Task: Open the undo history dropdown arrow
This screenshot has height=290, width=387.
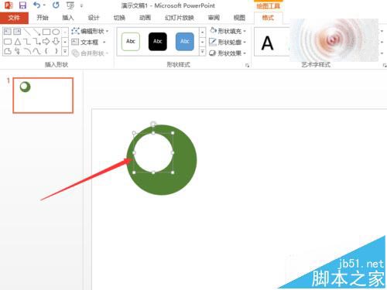Action: click(x=44, y=5)
